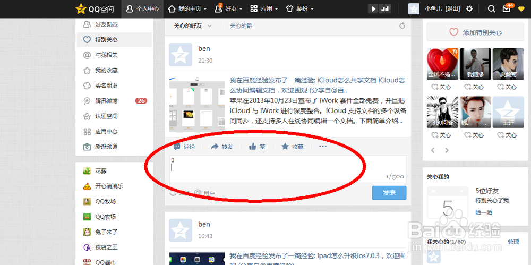The width and height of the screenshot is (531, 265).
Task: Open 爱随缘 friend thumbnail
Action: (x=475, y=64)
